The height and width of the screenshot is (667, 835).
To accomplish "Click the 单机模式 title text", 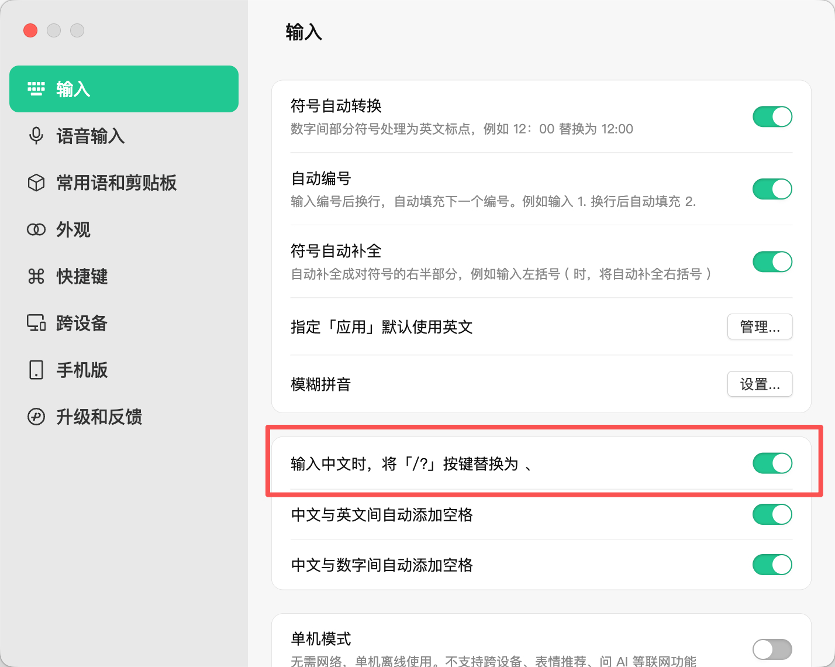I will 321,638.
